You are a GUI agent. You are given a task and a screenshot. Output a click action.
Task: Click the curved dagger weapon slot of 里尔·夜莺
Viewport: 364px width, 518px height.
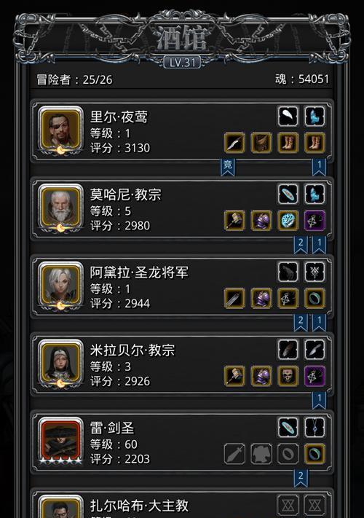pos(234,143)
